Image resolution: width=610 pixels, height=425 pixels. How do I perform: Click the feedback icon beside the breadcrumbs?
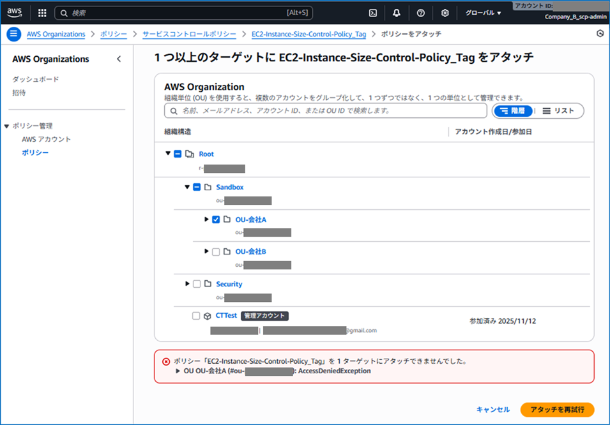tap(599, 34)
